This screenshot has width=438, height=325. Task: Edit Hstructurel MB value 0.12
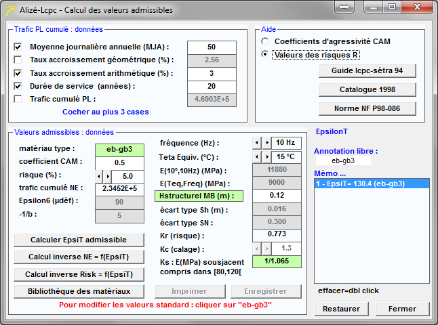[x=277, y=196]
